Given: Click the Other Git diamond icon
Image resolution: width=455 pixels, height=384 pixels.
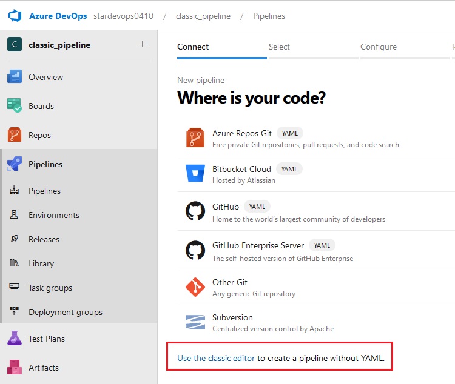Looking at the screenshot, I should [x=195, y=287].
